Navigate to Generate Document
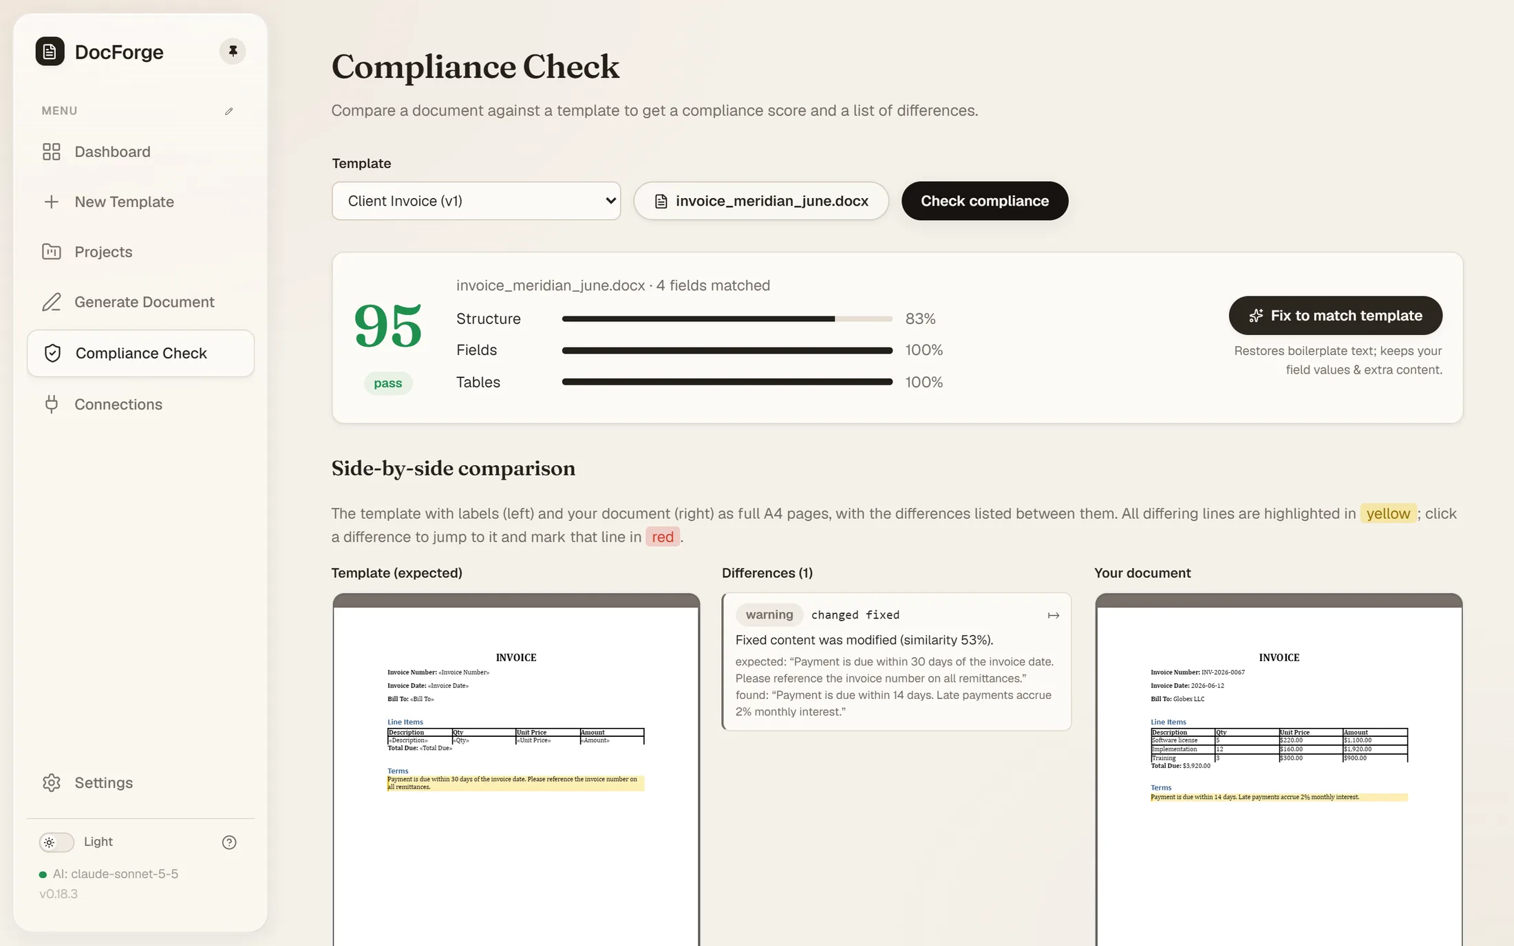The width and height of the screenshot is (1514, 946). 140,302
